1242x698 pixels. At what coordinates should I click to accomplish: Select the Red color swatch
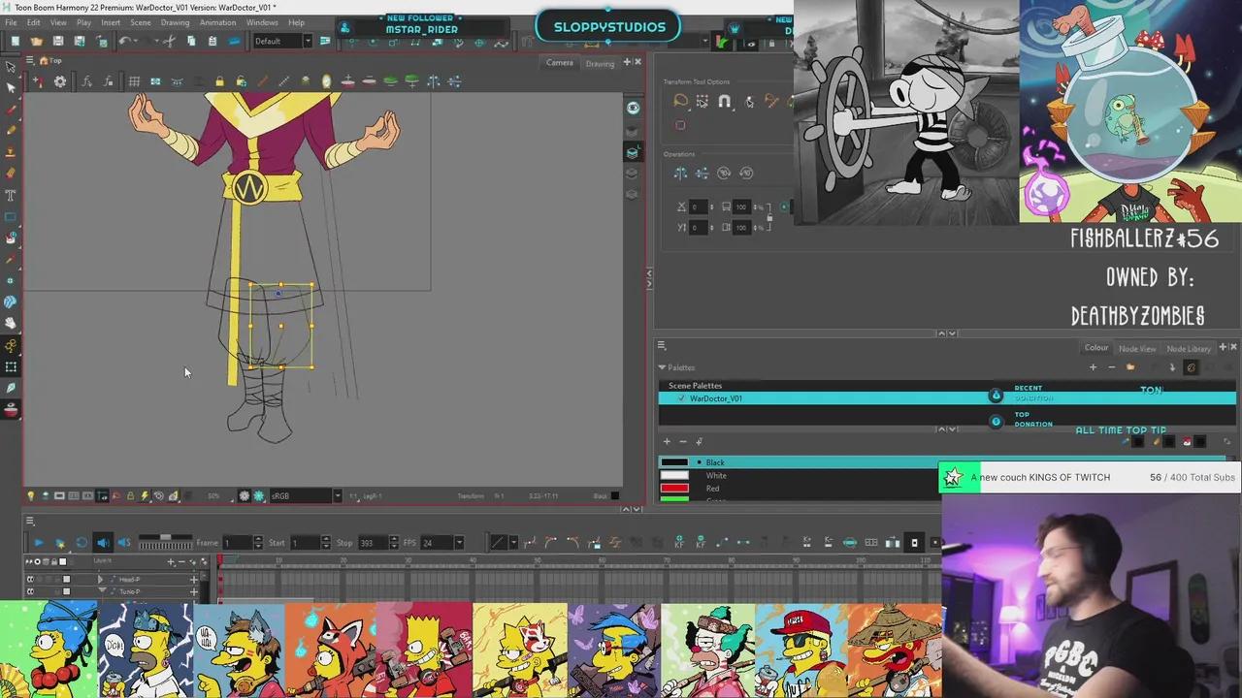click(x=676, y=489)
